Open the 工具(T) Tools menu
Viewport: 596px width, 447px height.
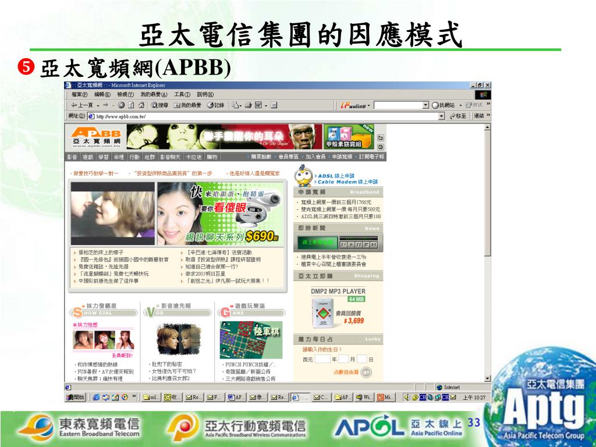coord(182,95)
